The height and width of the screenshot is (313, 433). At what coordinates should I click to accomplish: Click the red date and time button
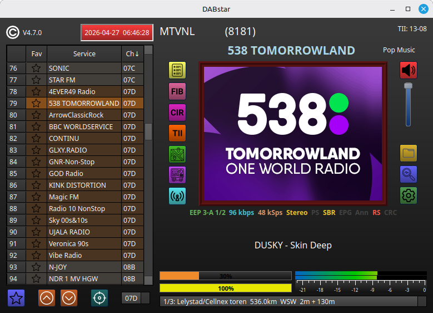click(x=116, y=33)
